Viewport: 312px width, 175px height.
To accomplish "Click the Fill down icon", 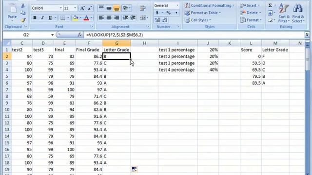I will coord(270,13).
